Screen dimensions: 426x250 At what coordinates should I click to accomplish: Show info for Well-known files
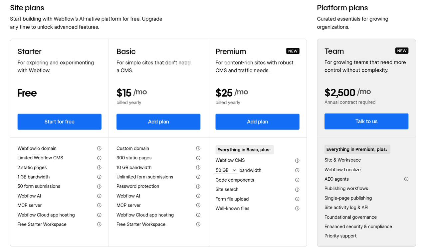297,208
